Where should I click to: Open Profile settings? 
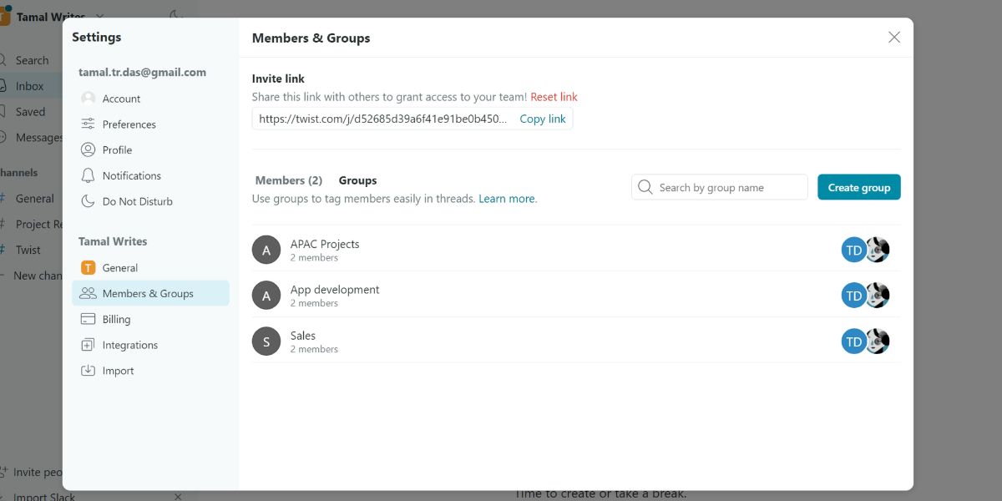(x=118, y=149)
